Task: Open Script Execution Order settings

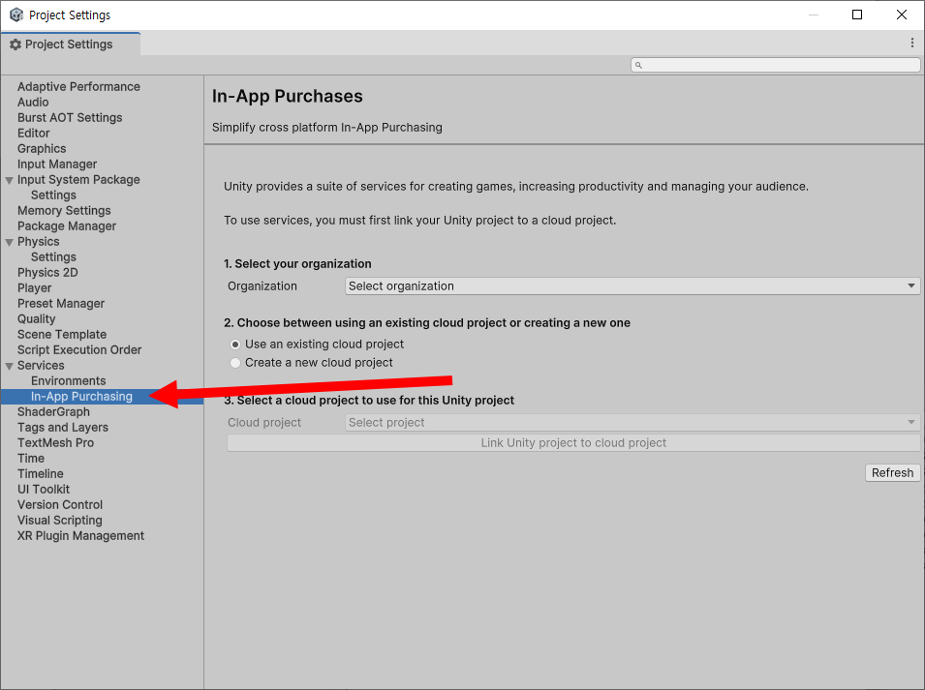Action: (x=79, y=350)
